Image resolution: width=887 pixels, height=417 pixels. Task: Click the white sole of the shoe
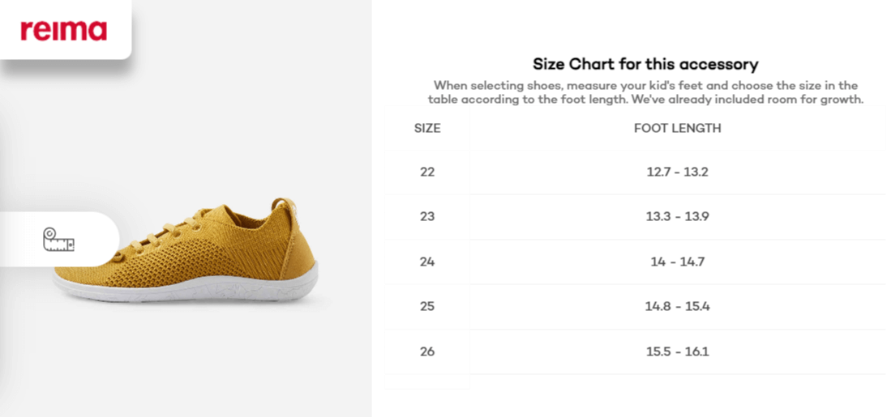(186, 287)
